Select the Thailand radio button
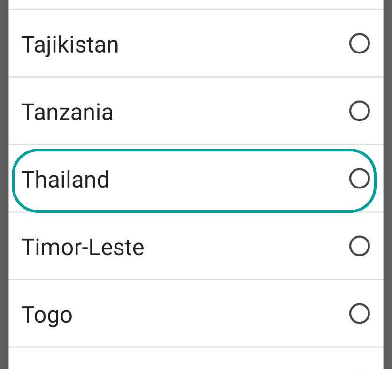The image size is (392, 369). 360,178
